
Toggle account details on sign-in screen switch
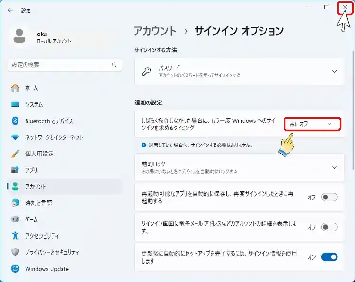pos(329,227)
